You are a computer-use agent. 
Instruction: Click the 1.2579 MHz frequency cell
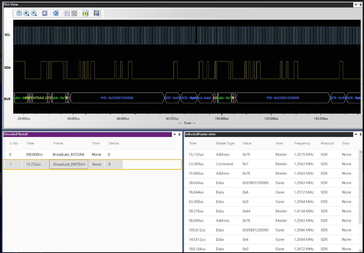tap(304, 154)
